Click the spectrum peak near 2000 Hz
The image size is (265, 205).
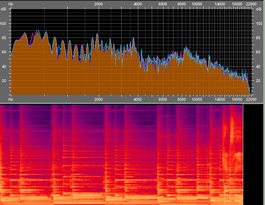point(97,35)
